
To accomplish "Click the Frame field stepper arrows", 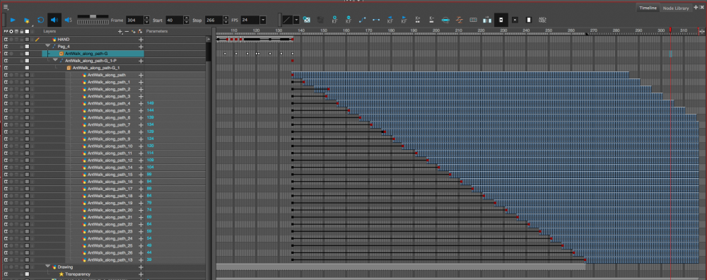I will 146,20.
